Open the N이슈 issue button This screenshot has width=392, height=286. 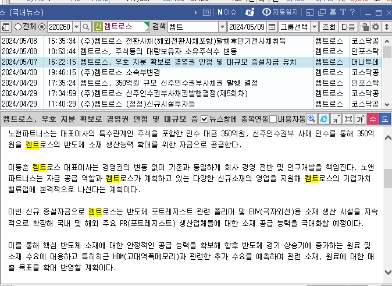coord(227,12)
